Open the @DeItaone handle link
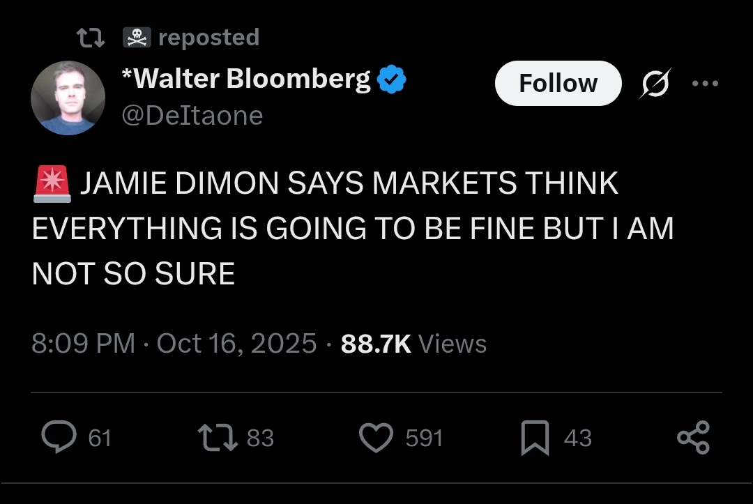This screenshot has height=504, width=753. [192, 116]
